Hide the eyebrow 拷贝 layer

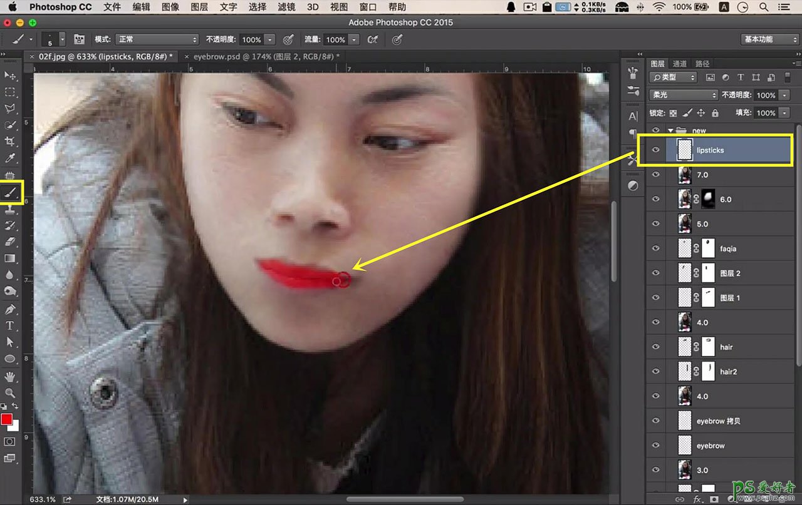[656, 421]
